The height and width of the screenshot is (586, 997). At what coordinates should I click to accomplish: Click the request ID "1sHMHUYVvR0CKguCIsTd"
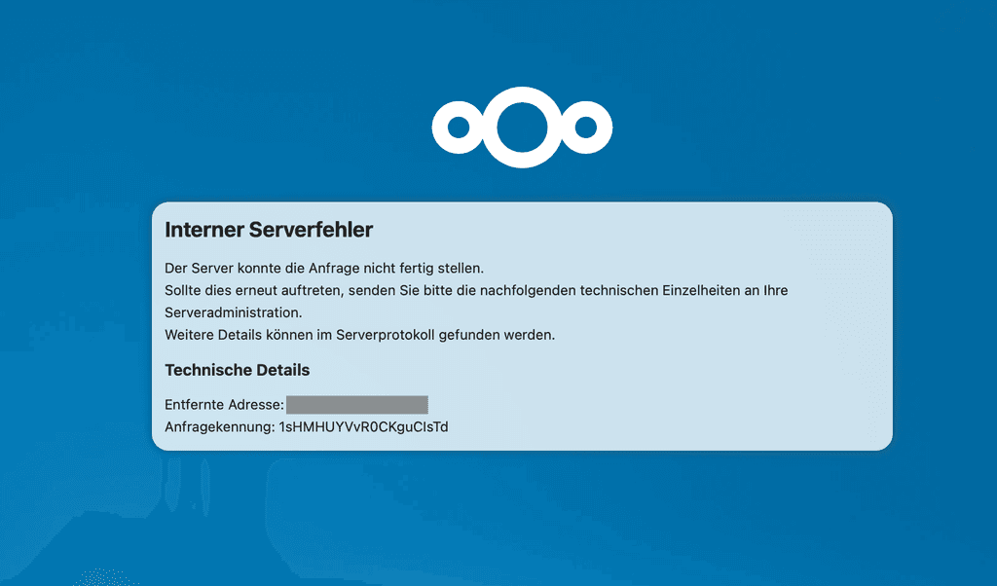click(364, 427)
